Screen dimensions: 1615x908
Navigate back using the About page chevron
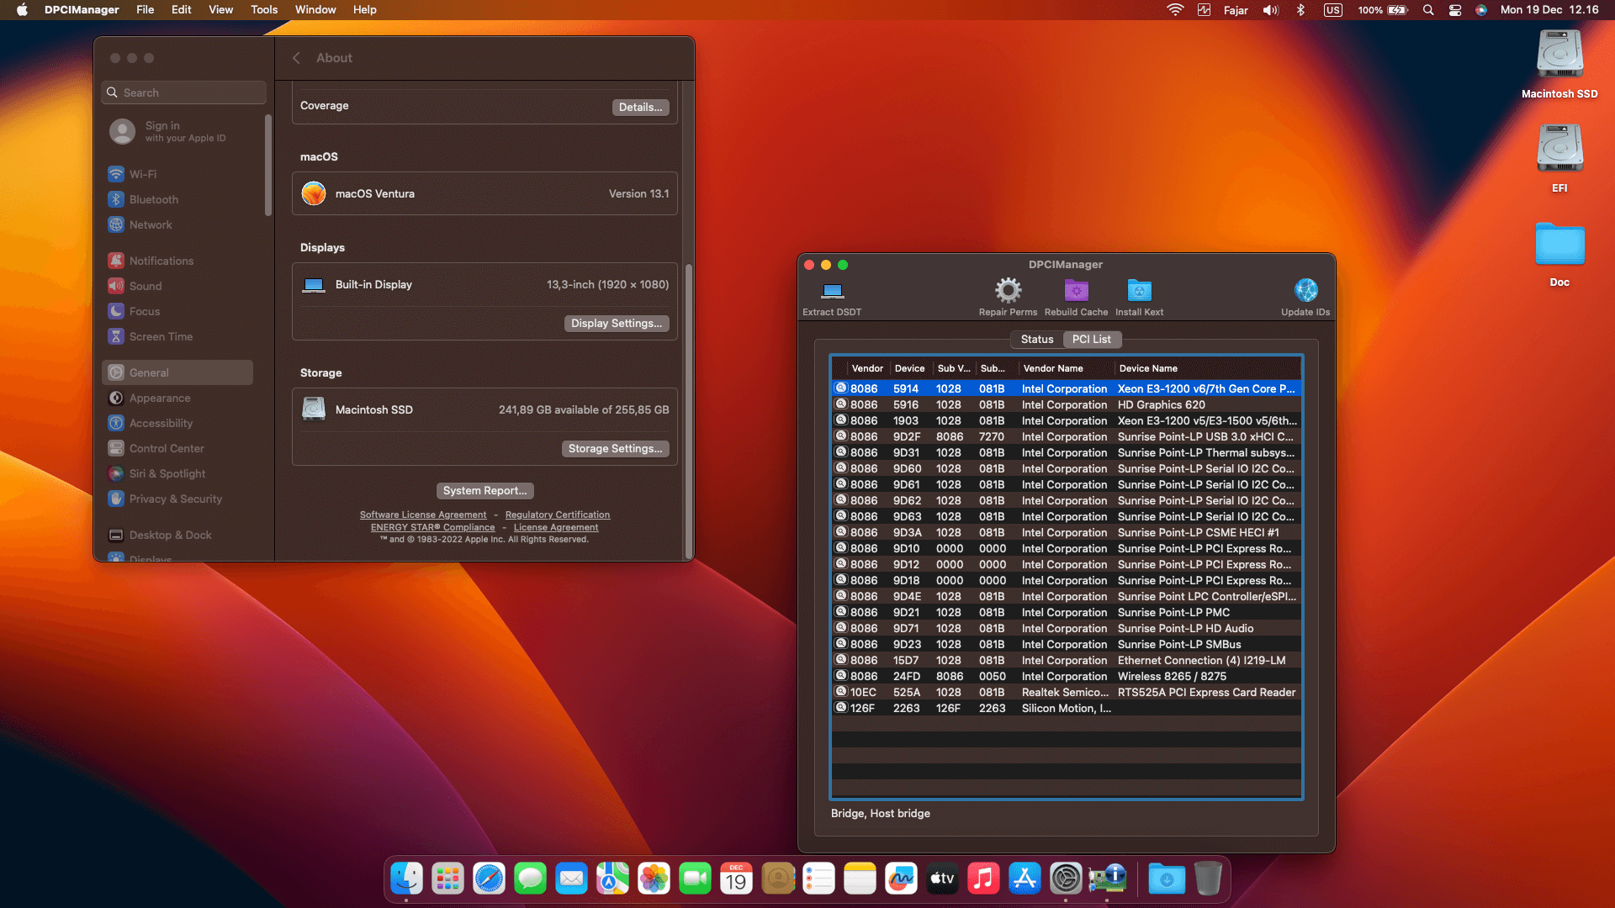[296, 58]
